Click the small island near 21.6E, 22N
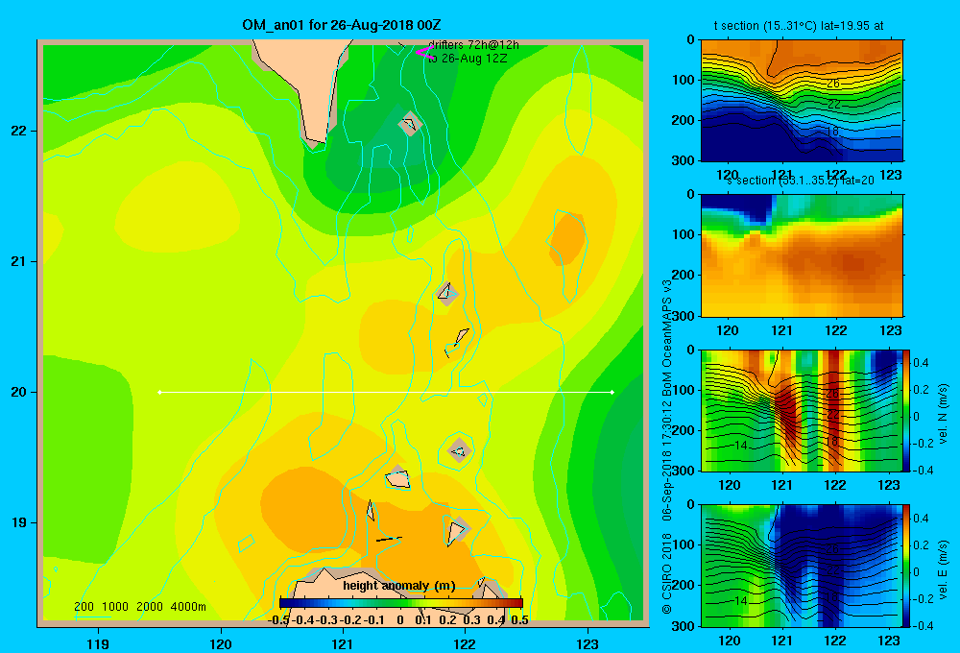The height and width of the screenshot is (653, 960). 410,124
